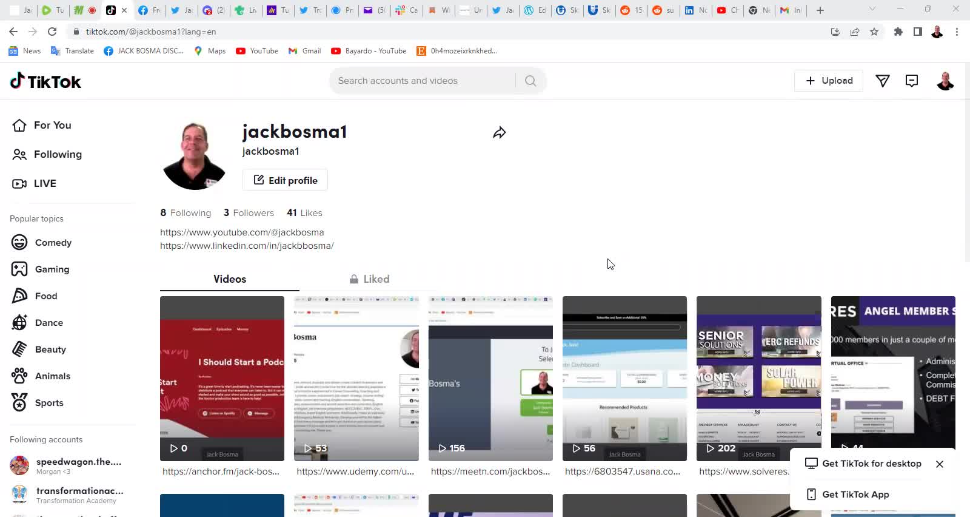Viewport: 970px width, 517px height.
Task: Click the TikTok logo
Action: coord(45,81)
